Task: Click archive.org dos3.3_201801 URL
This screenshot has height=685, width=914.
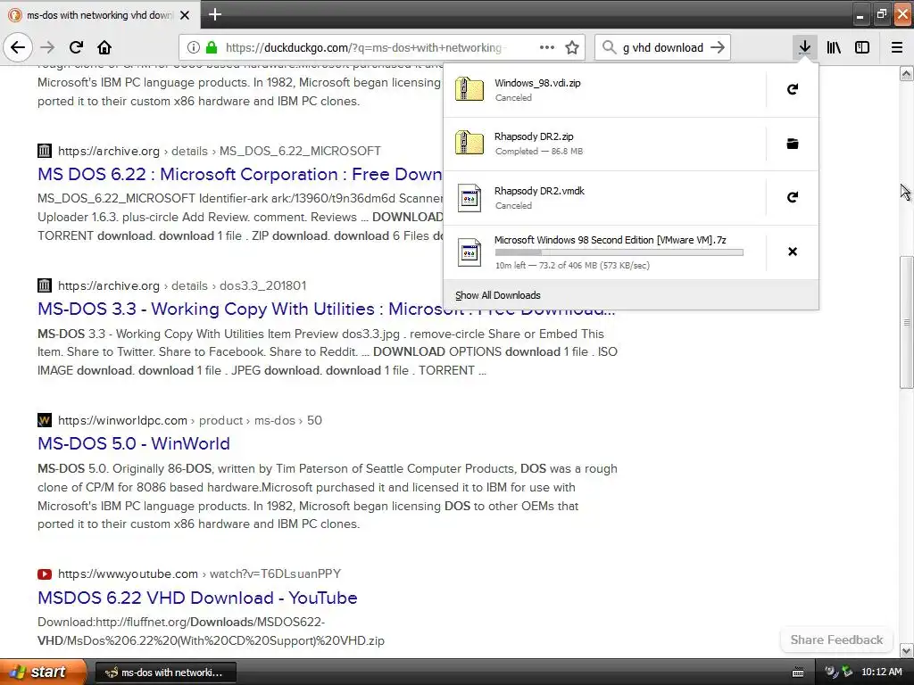Action: [x=182, y=285]
